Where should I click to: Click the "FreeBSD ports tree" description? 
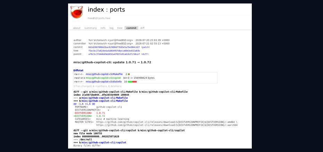[x=99, y=18]
